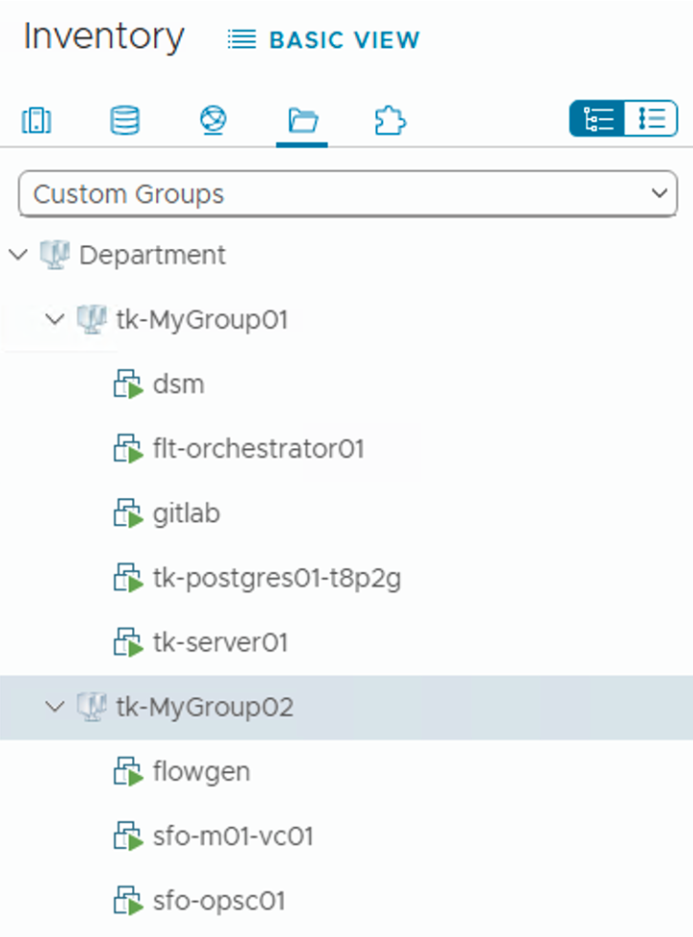Collapse the tk-MyGroup02 group

pyautogui.click(x=55, y=707)
